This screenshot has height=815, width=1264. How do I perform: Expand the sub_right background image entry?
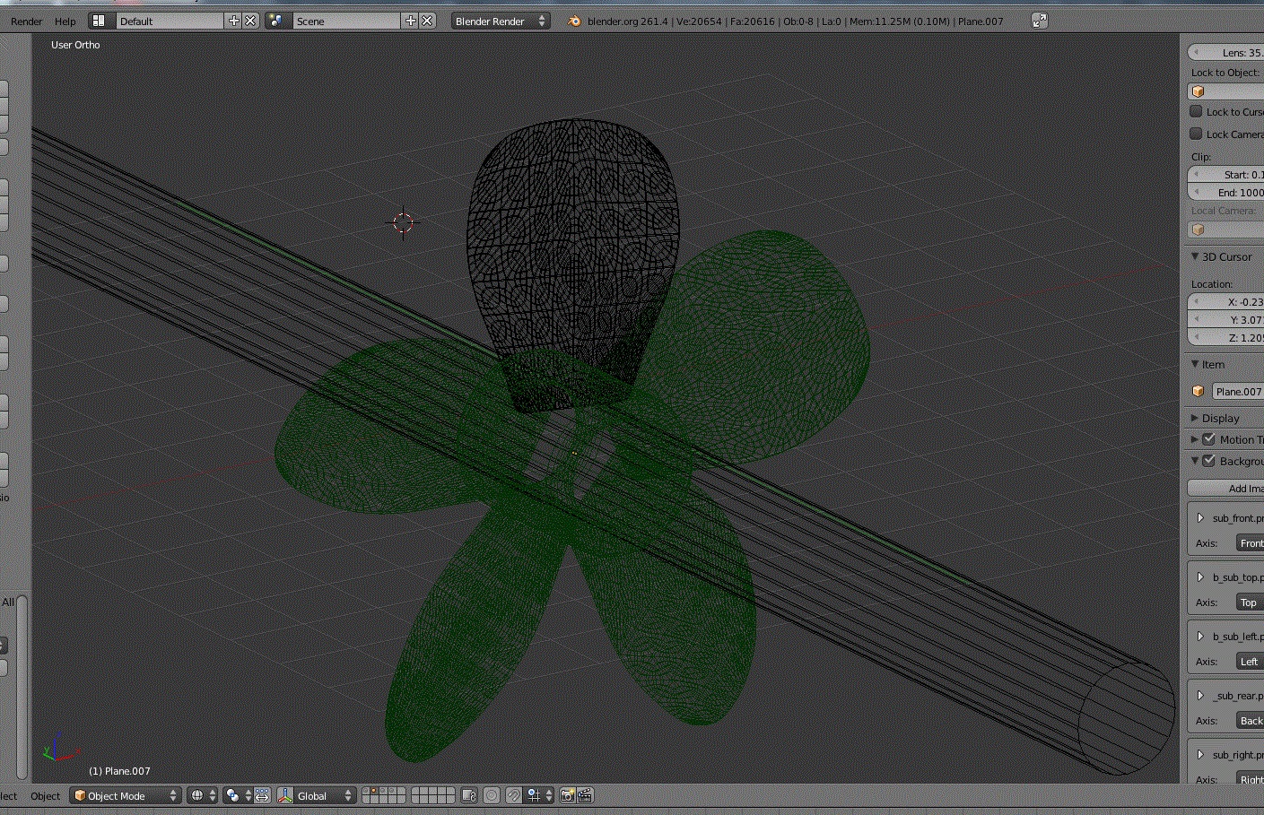1200,754
